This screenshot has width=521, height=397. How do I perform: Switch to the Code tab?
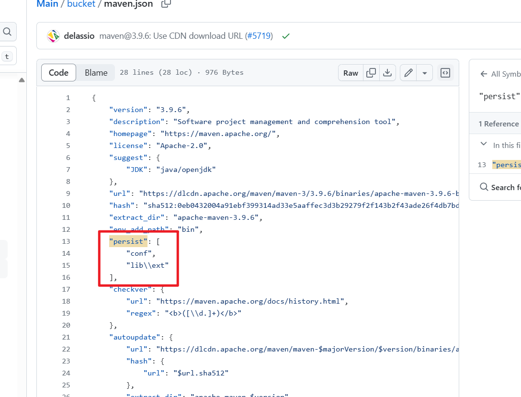coord(58,73)
